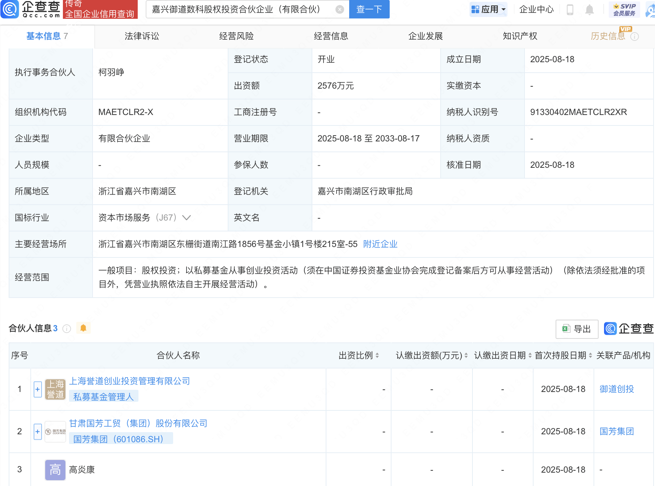Click the 合伙人名称 column header
The height and width of the screenshot is (486, 655).
tap(178, 355)
